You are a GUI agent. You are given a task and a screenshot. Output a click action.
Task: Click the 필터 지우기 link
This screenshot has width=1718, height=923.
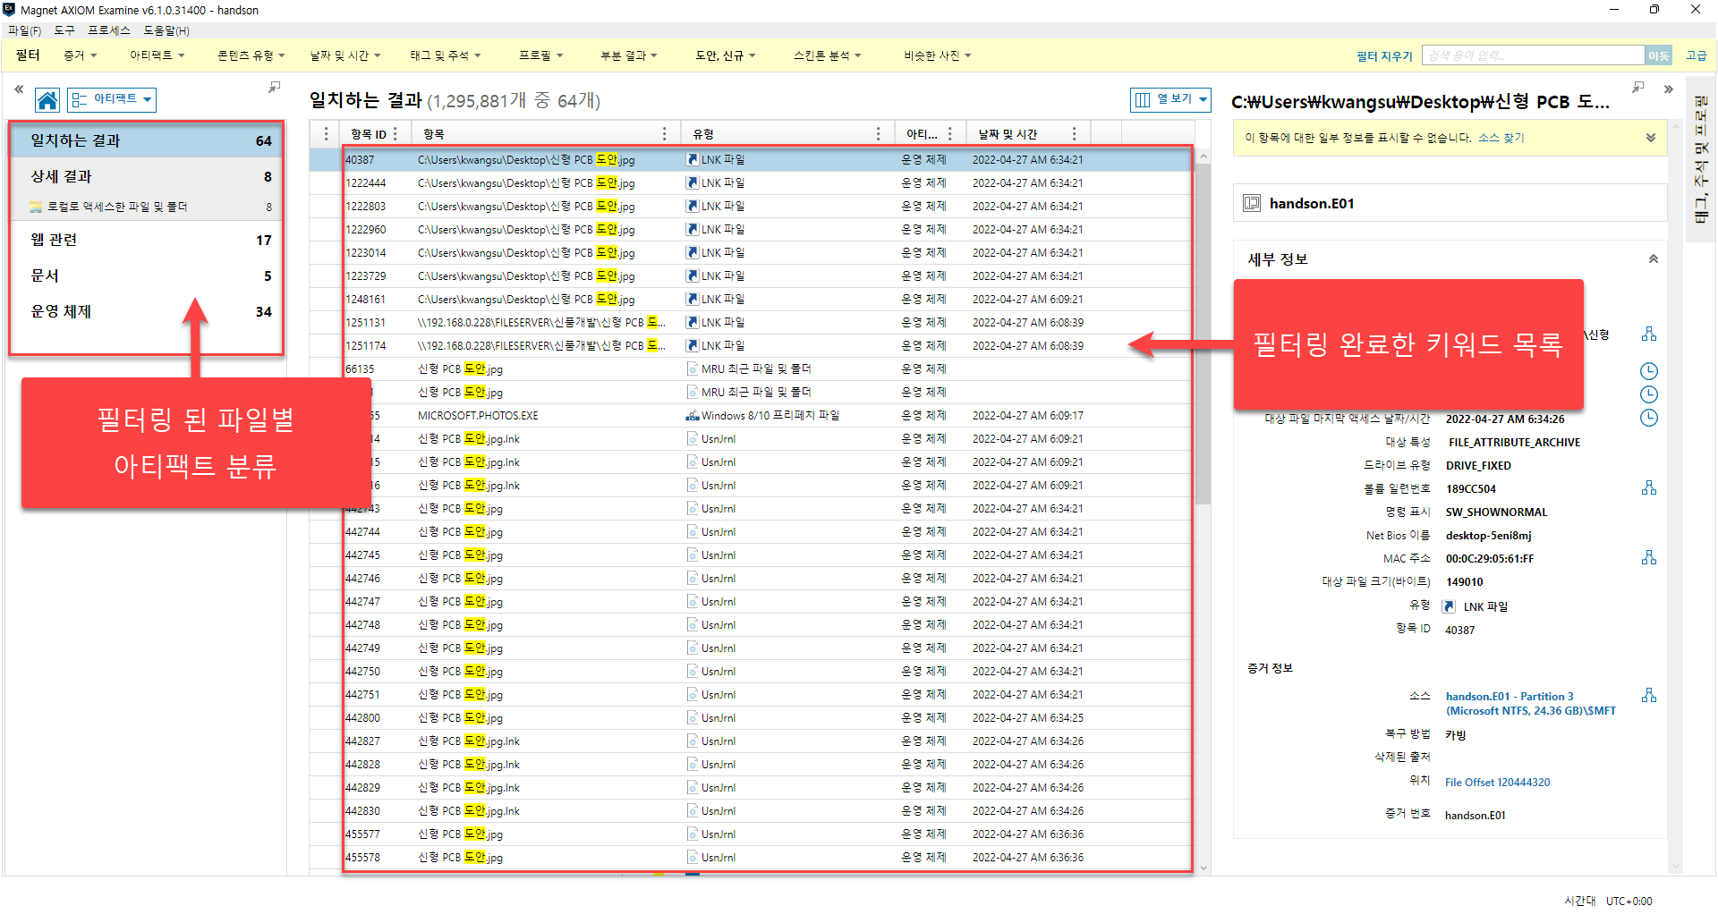pos(1383,56)
